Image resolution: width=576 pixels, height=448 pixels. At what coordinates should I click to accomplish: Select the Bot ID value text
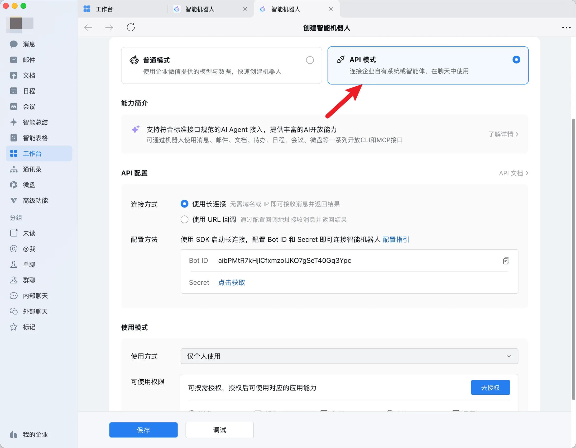click(285, 261)
